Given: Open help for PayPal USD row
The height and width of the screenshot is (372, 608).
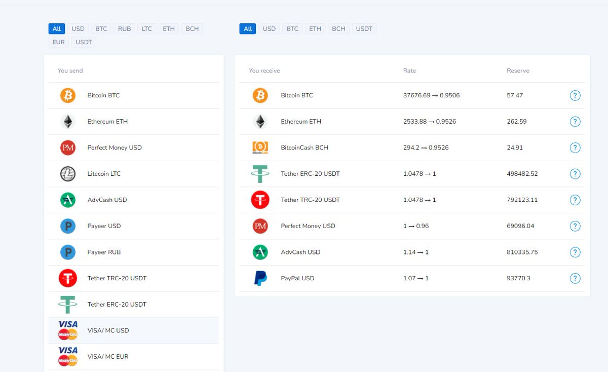Looking at the screenshot, I should pyautogui.click(x=575, y=278).
